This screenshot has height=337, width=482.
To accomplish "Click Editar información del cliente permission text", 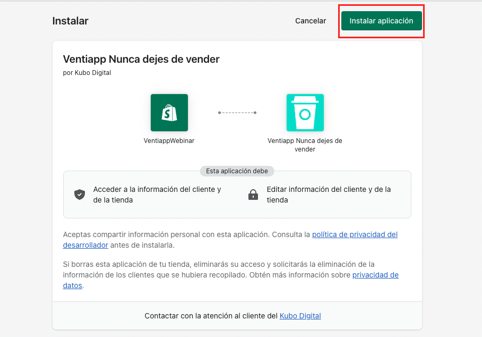I will (x=329, y=195).
